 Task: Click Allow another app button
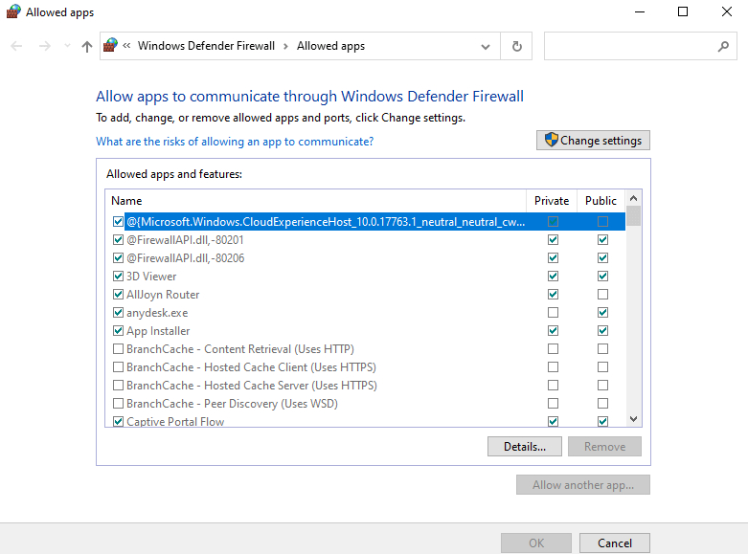coord(583,484)
